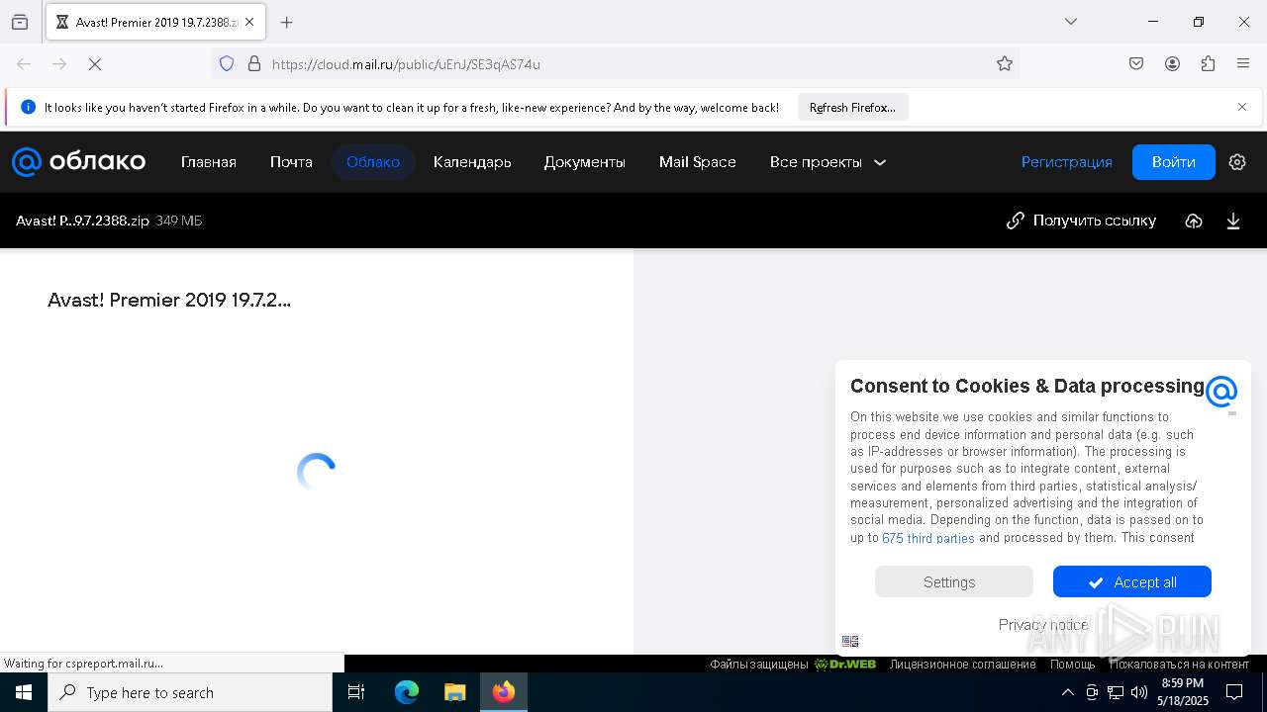The image size is (1267, 712).
Task: View site security padlock info
Action: [254, 64]
